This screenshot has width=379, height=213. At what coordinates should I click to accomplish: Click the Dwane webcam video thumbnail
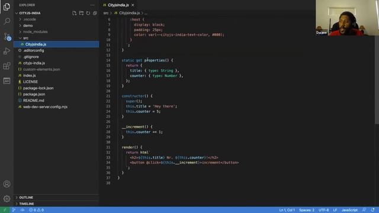pos(347,18)
